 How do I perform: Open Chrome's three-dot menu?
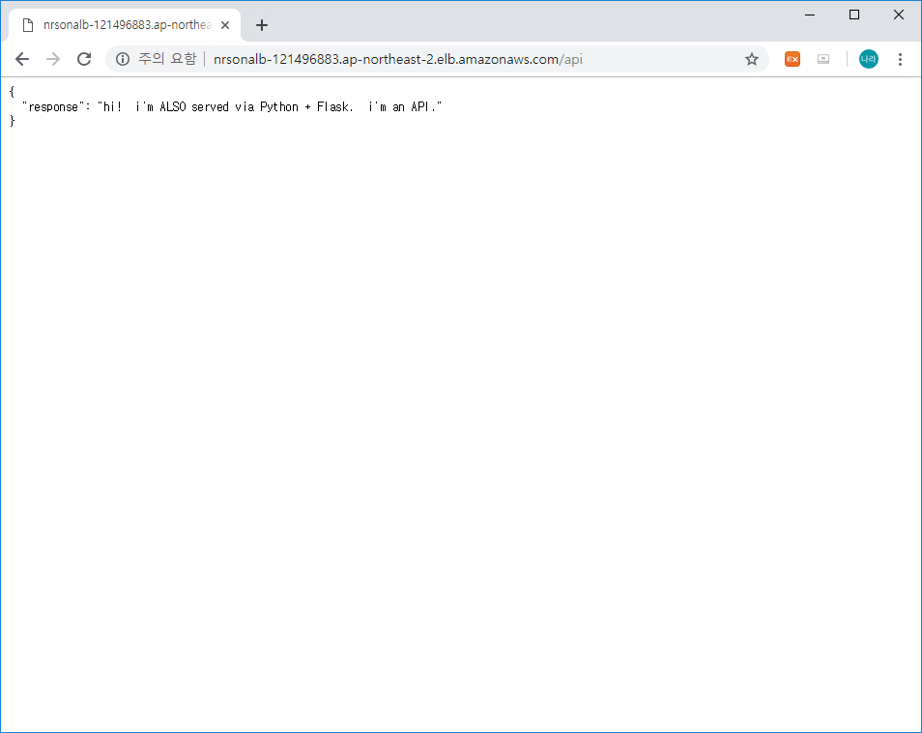click(x=900, y=59)
